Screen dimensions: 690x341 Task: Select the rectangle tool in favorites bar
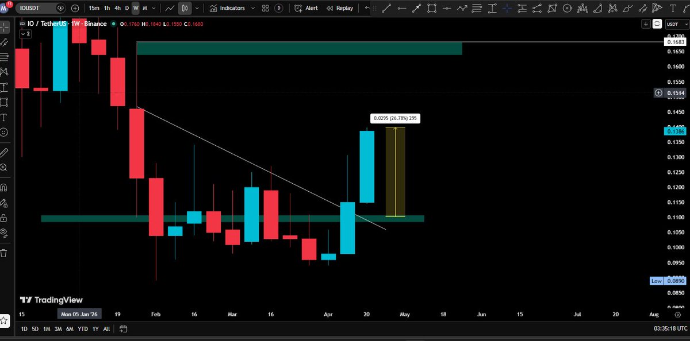click(432, 8)
